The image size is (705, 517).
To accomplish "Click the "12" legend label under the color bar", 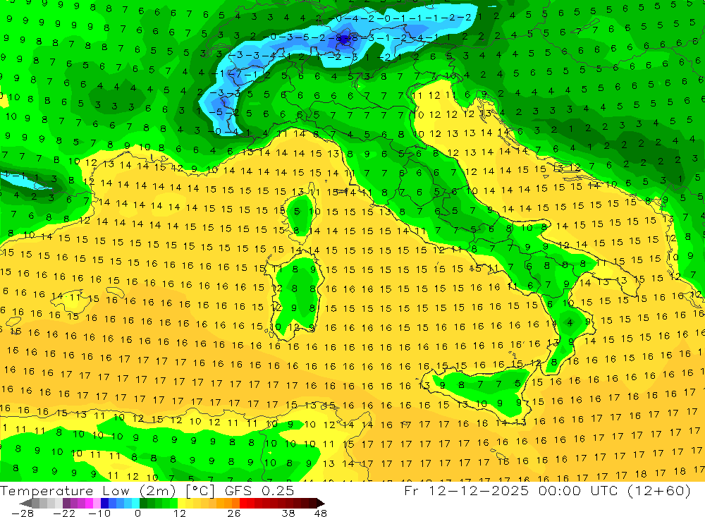I will tap(180, 513).
